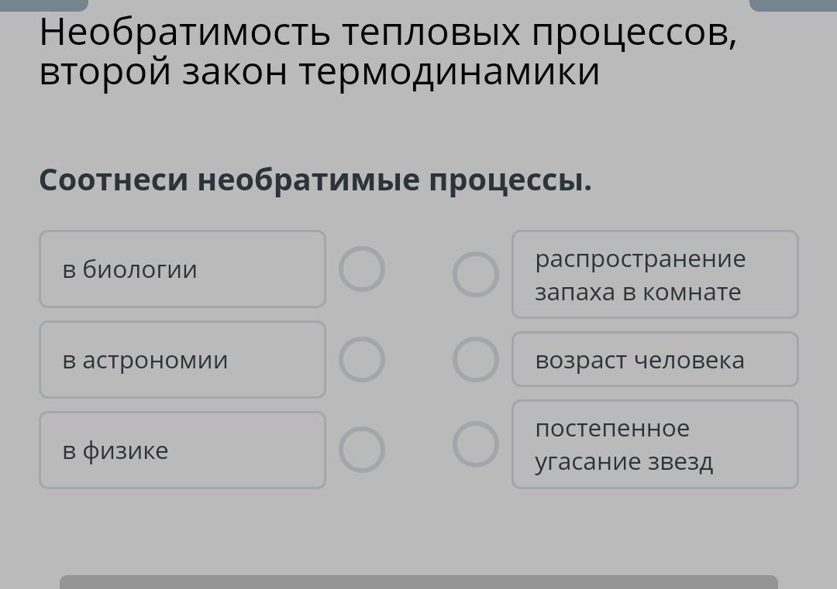The height and width of the screenshot is (589, 837).
Task: Select the radio circle beside 'в астрономии'
Action: pyautogui.click(x=362, y=360)
